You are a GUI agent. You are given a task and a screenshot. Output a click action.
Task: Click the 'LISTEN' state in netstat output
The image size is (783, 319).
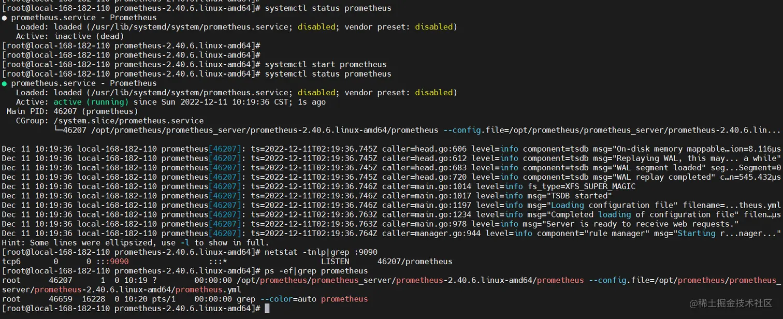tap(335, 262)
